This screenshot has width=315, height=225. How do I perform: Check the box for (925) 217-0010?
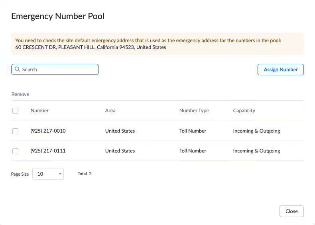coord(16,131)
